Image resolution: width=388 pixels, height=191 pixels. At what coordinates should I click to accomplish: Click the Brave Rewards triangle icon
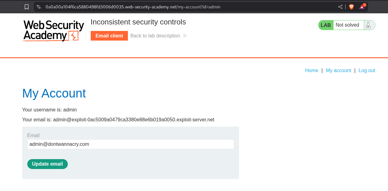coord(362,7)
